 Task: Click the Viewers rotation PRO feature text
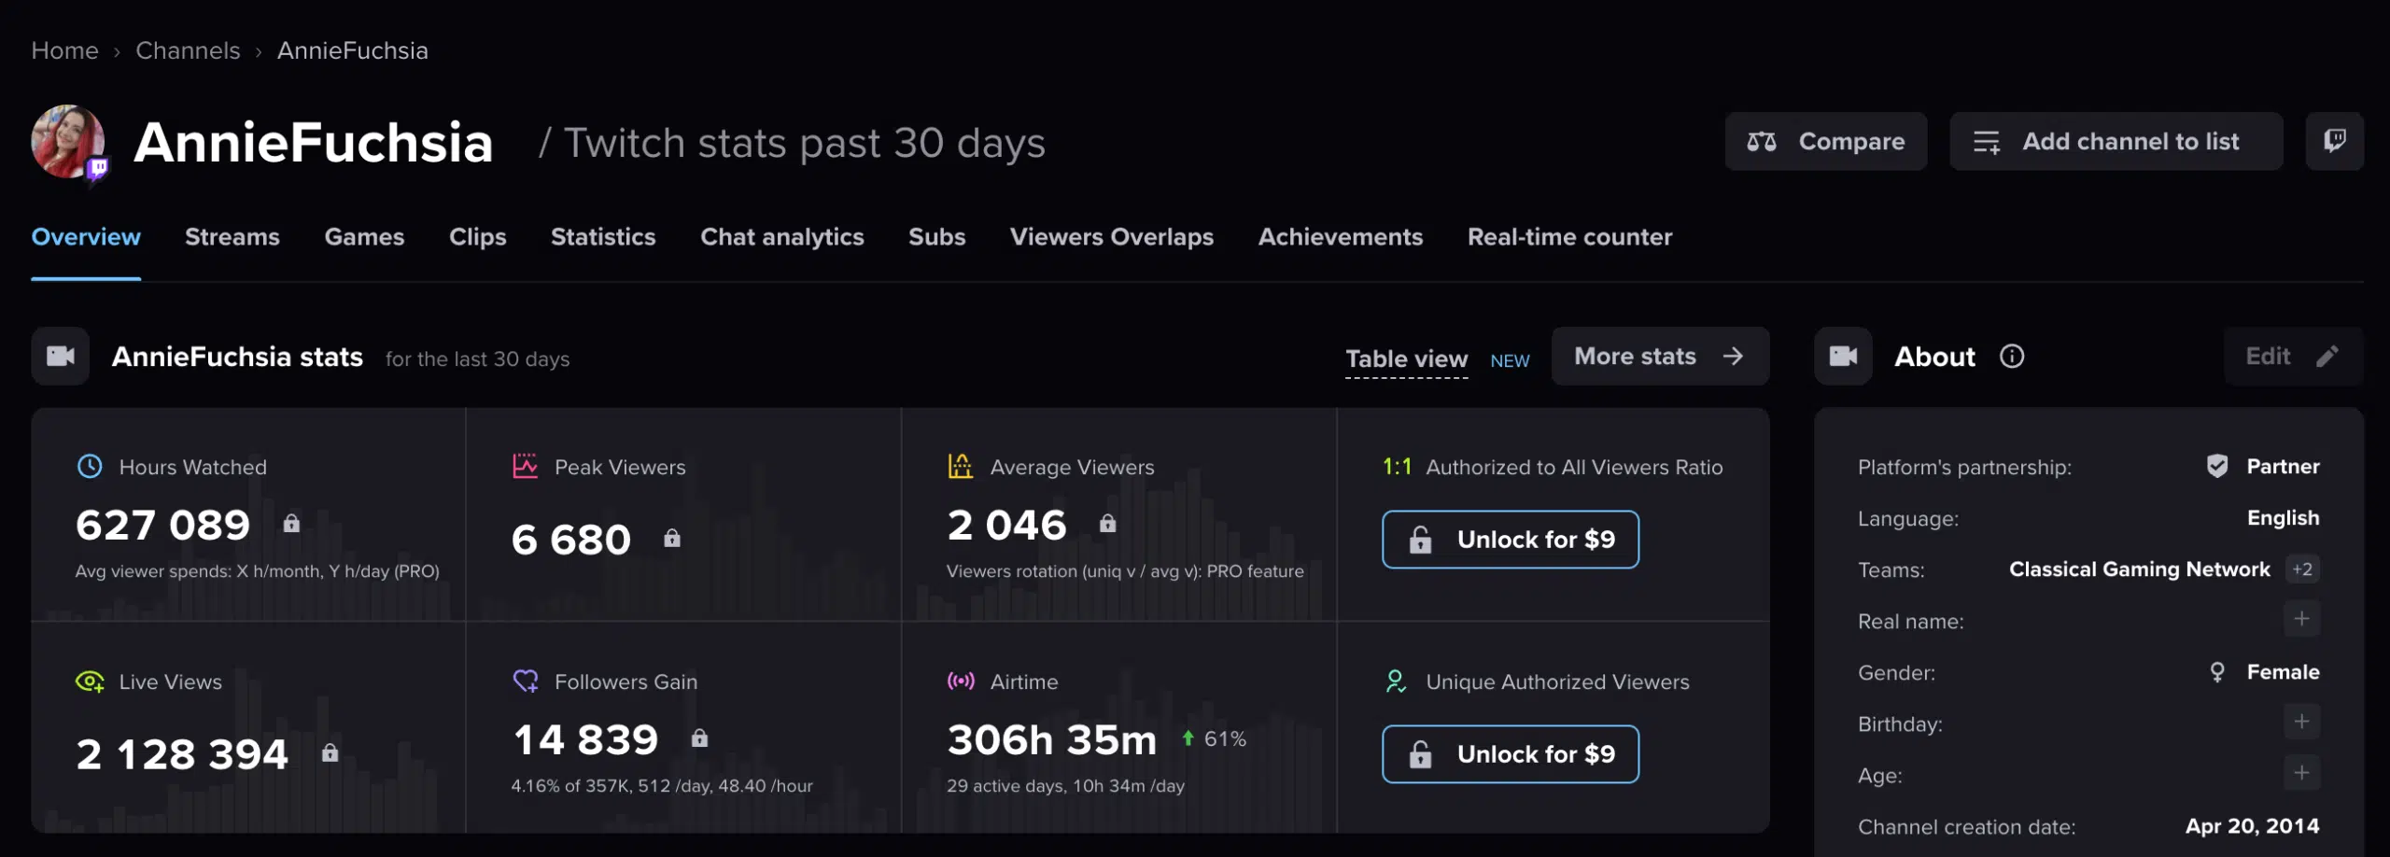click(1125, 570)
